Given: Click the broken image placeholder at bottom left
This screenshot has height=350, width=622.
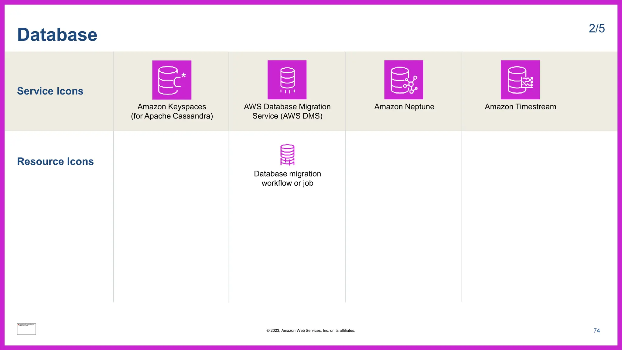Looking at the screenshot, I should click(x=26, y=329).
